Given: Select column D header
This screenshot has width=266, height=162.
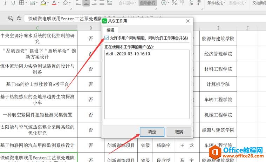Looking at the screenshot, I should (91, 28).
